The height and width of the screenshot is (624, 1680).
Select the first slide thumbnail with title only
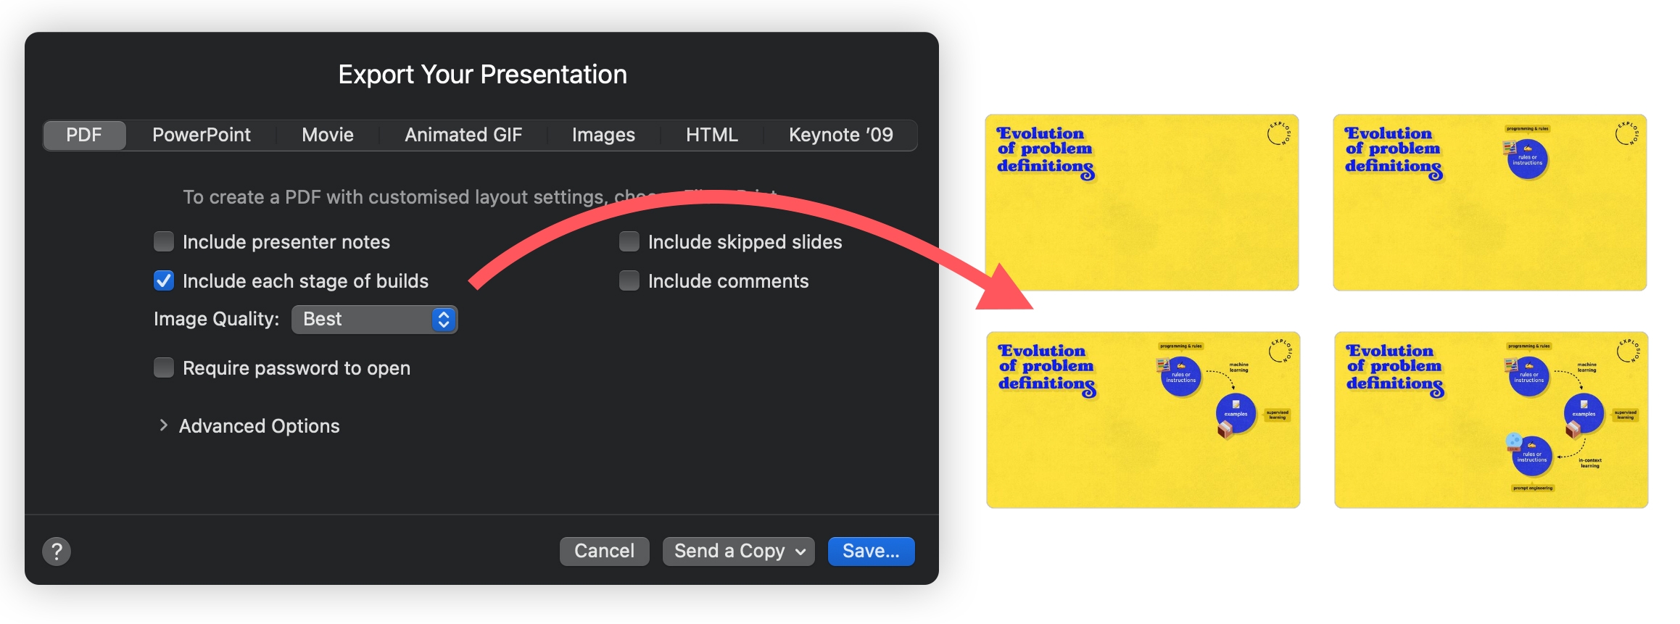pyautogui.click(x=1141, y=202)
